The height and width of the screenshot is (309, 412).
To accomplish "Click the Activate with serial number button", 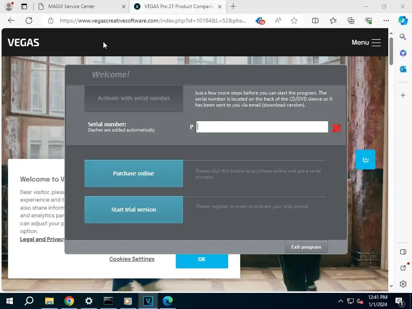I will pyautogui.click(x=134, y=98).
